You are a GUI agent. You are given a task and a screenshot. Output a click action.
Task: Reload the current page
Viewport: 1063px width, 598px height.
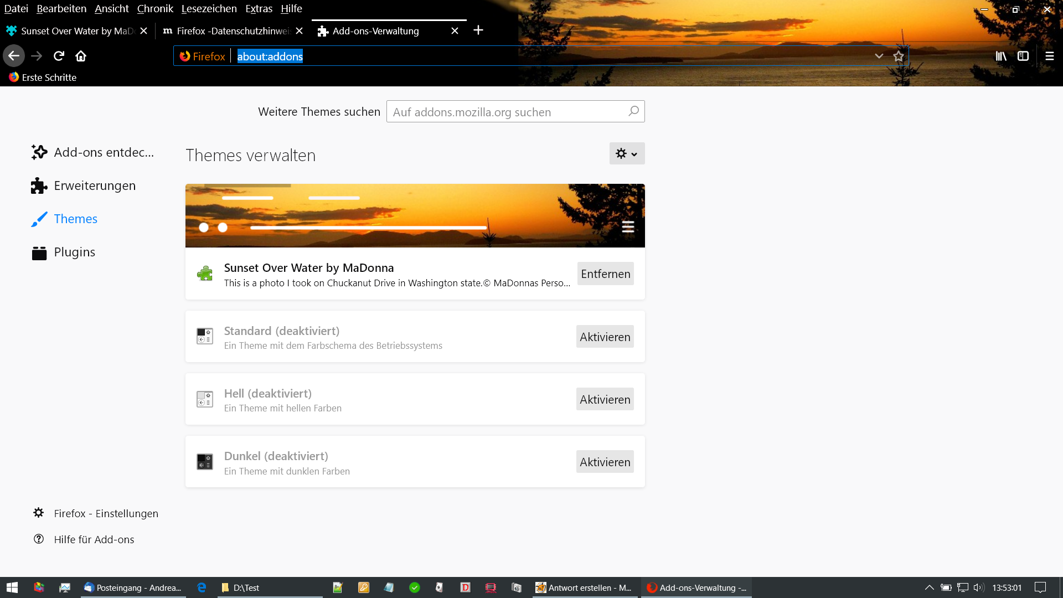tap(59, 56)
